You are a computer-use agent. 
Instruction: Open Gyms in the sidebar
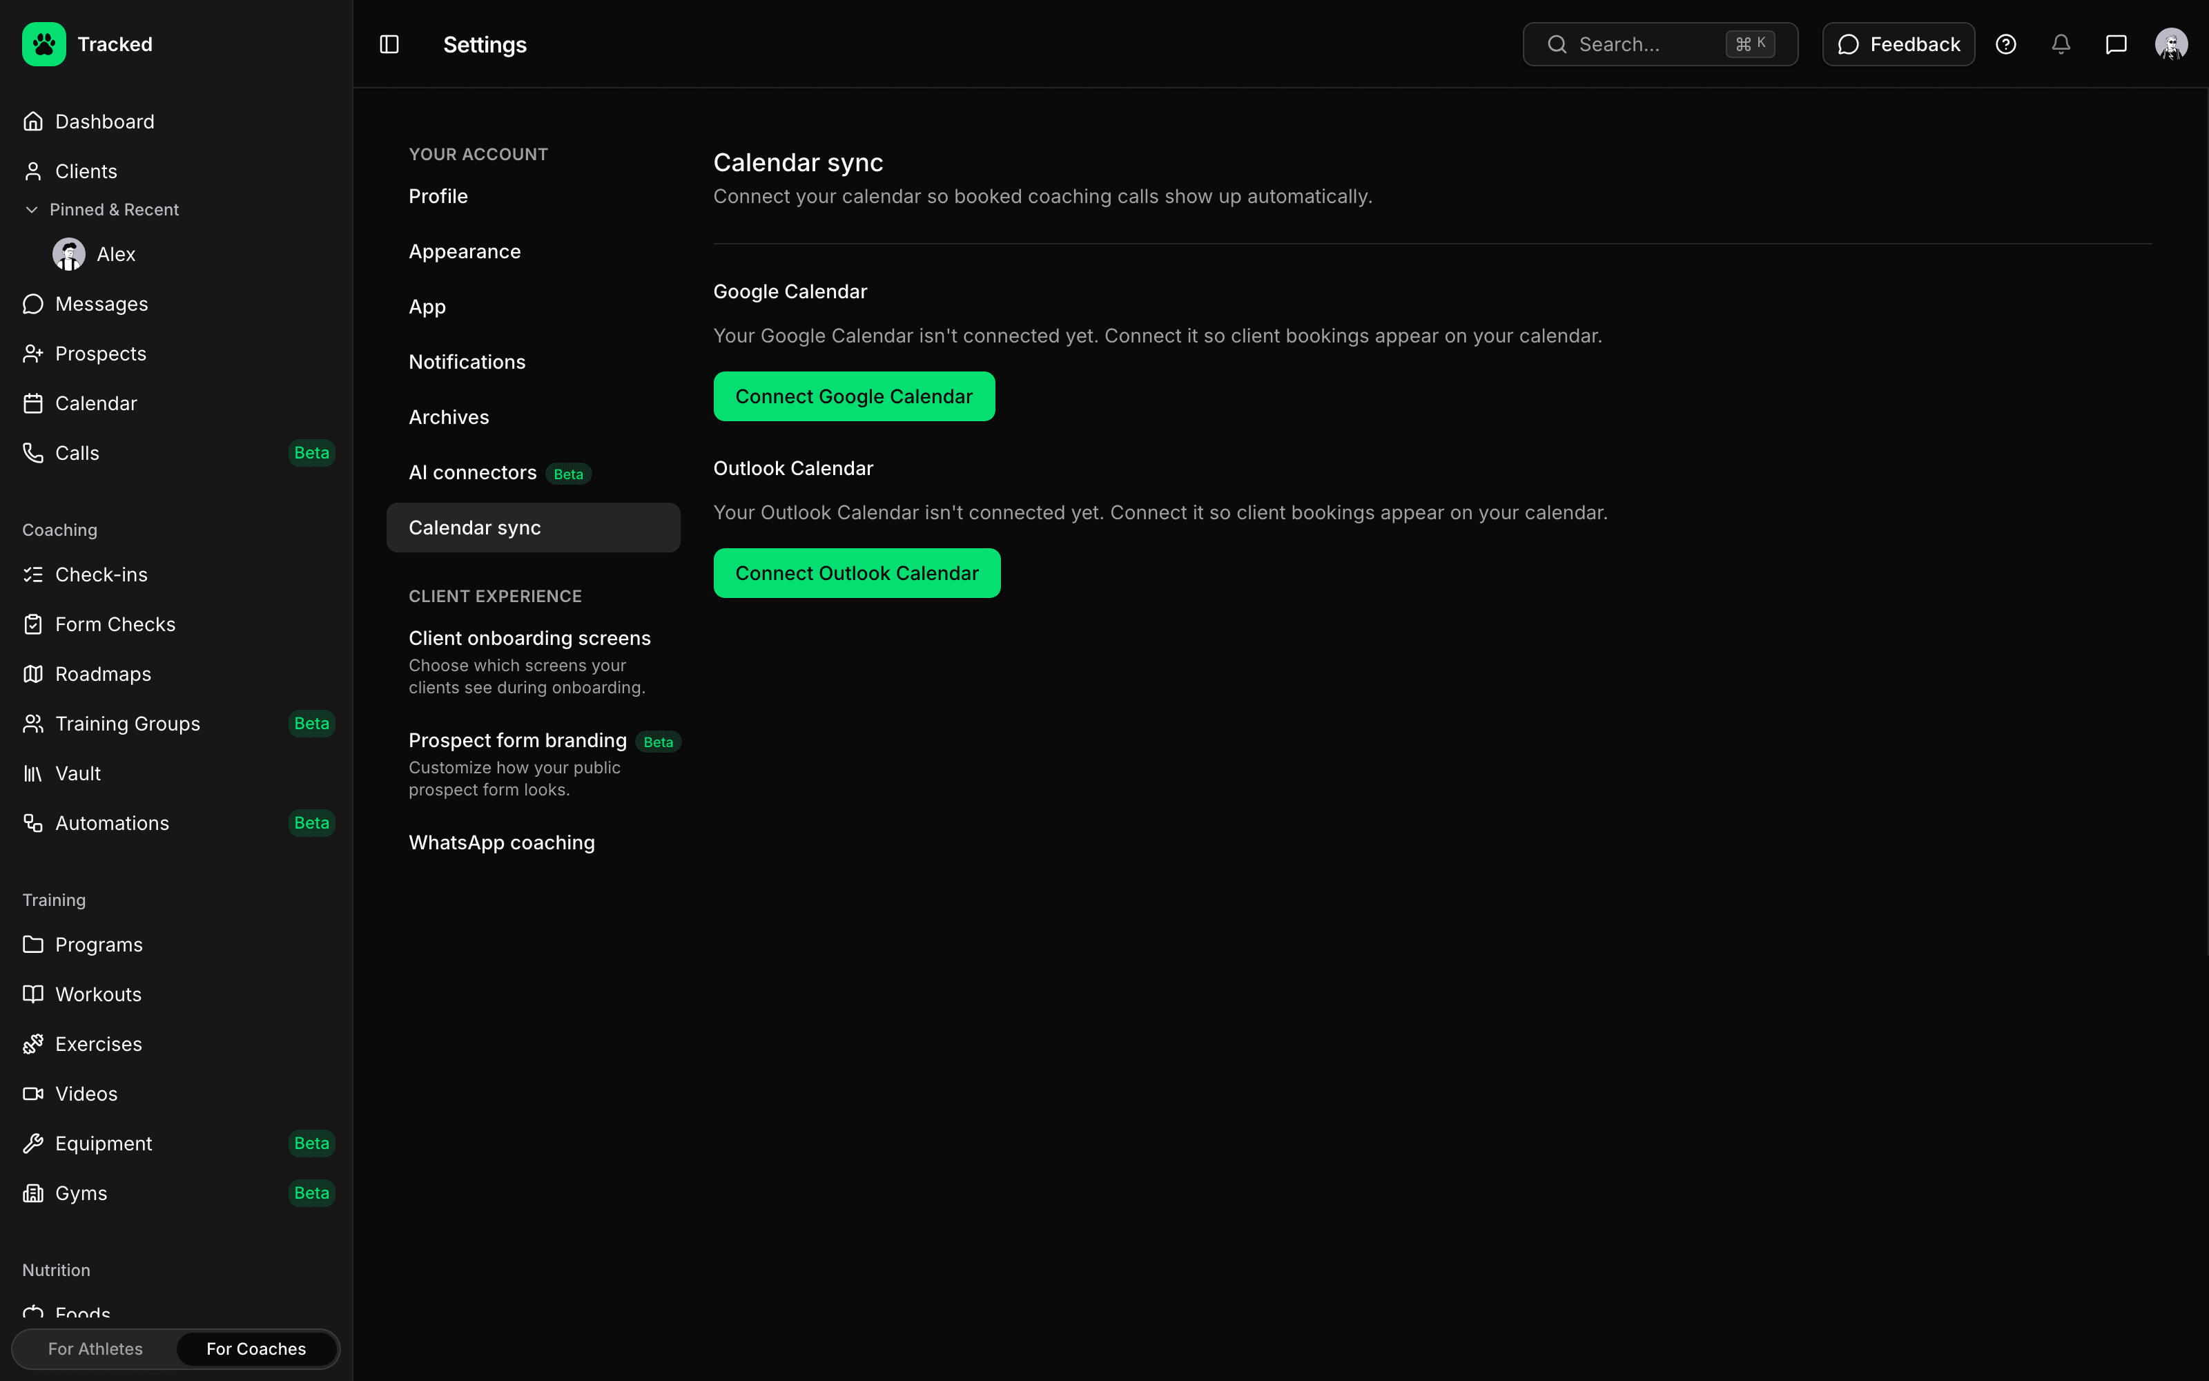[176, 1193]
